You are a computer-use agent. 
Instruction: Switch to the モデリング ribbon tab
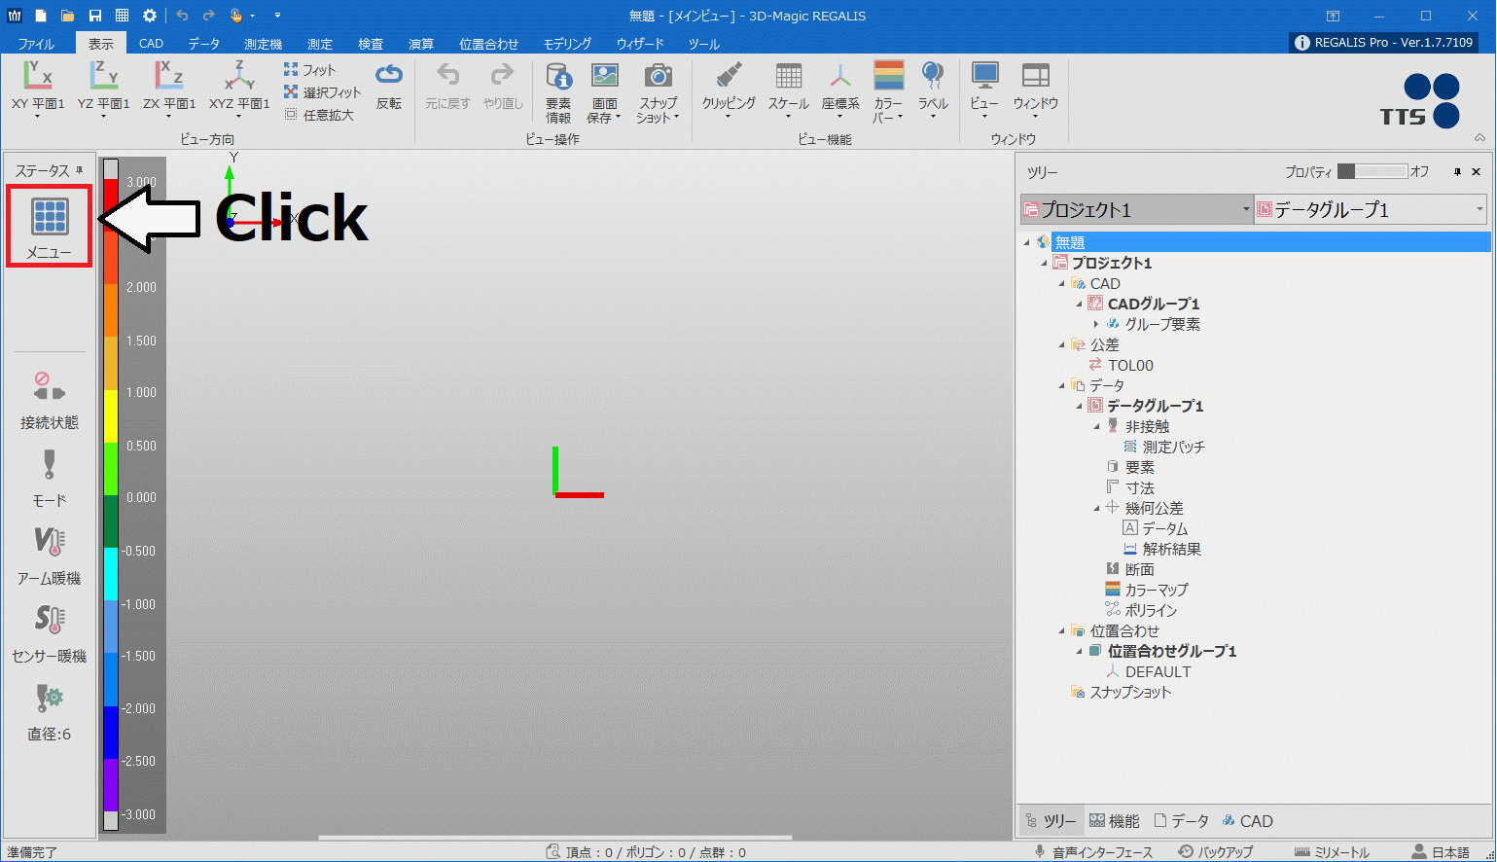[567, 44]
